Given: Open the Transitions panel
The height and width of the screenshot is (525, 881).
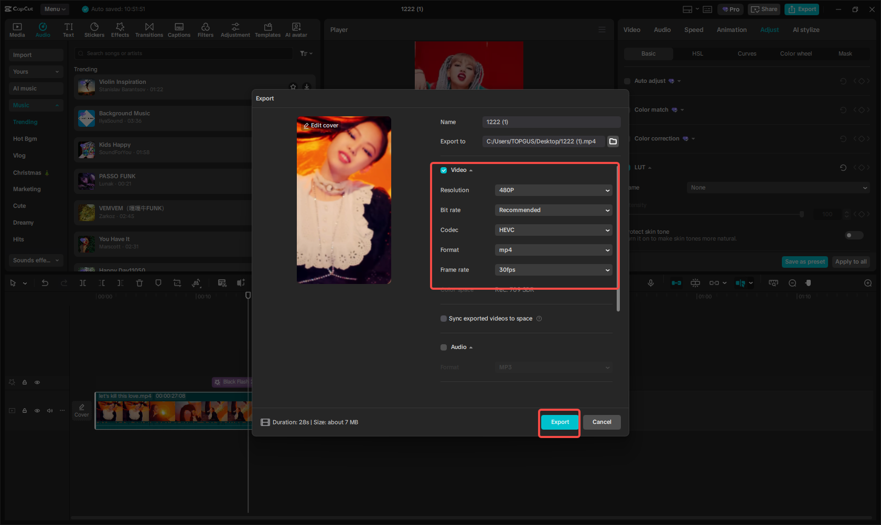Looking at the screenshot, I should [x=149, y=29].
